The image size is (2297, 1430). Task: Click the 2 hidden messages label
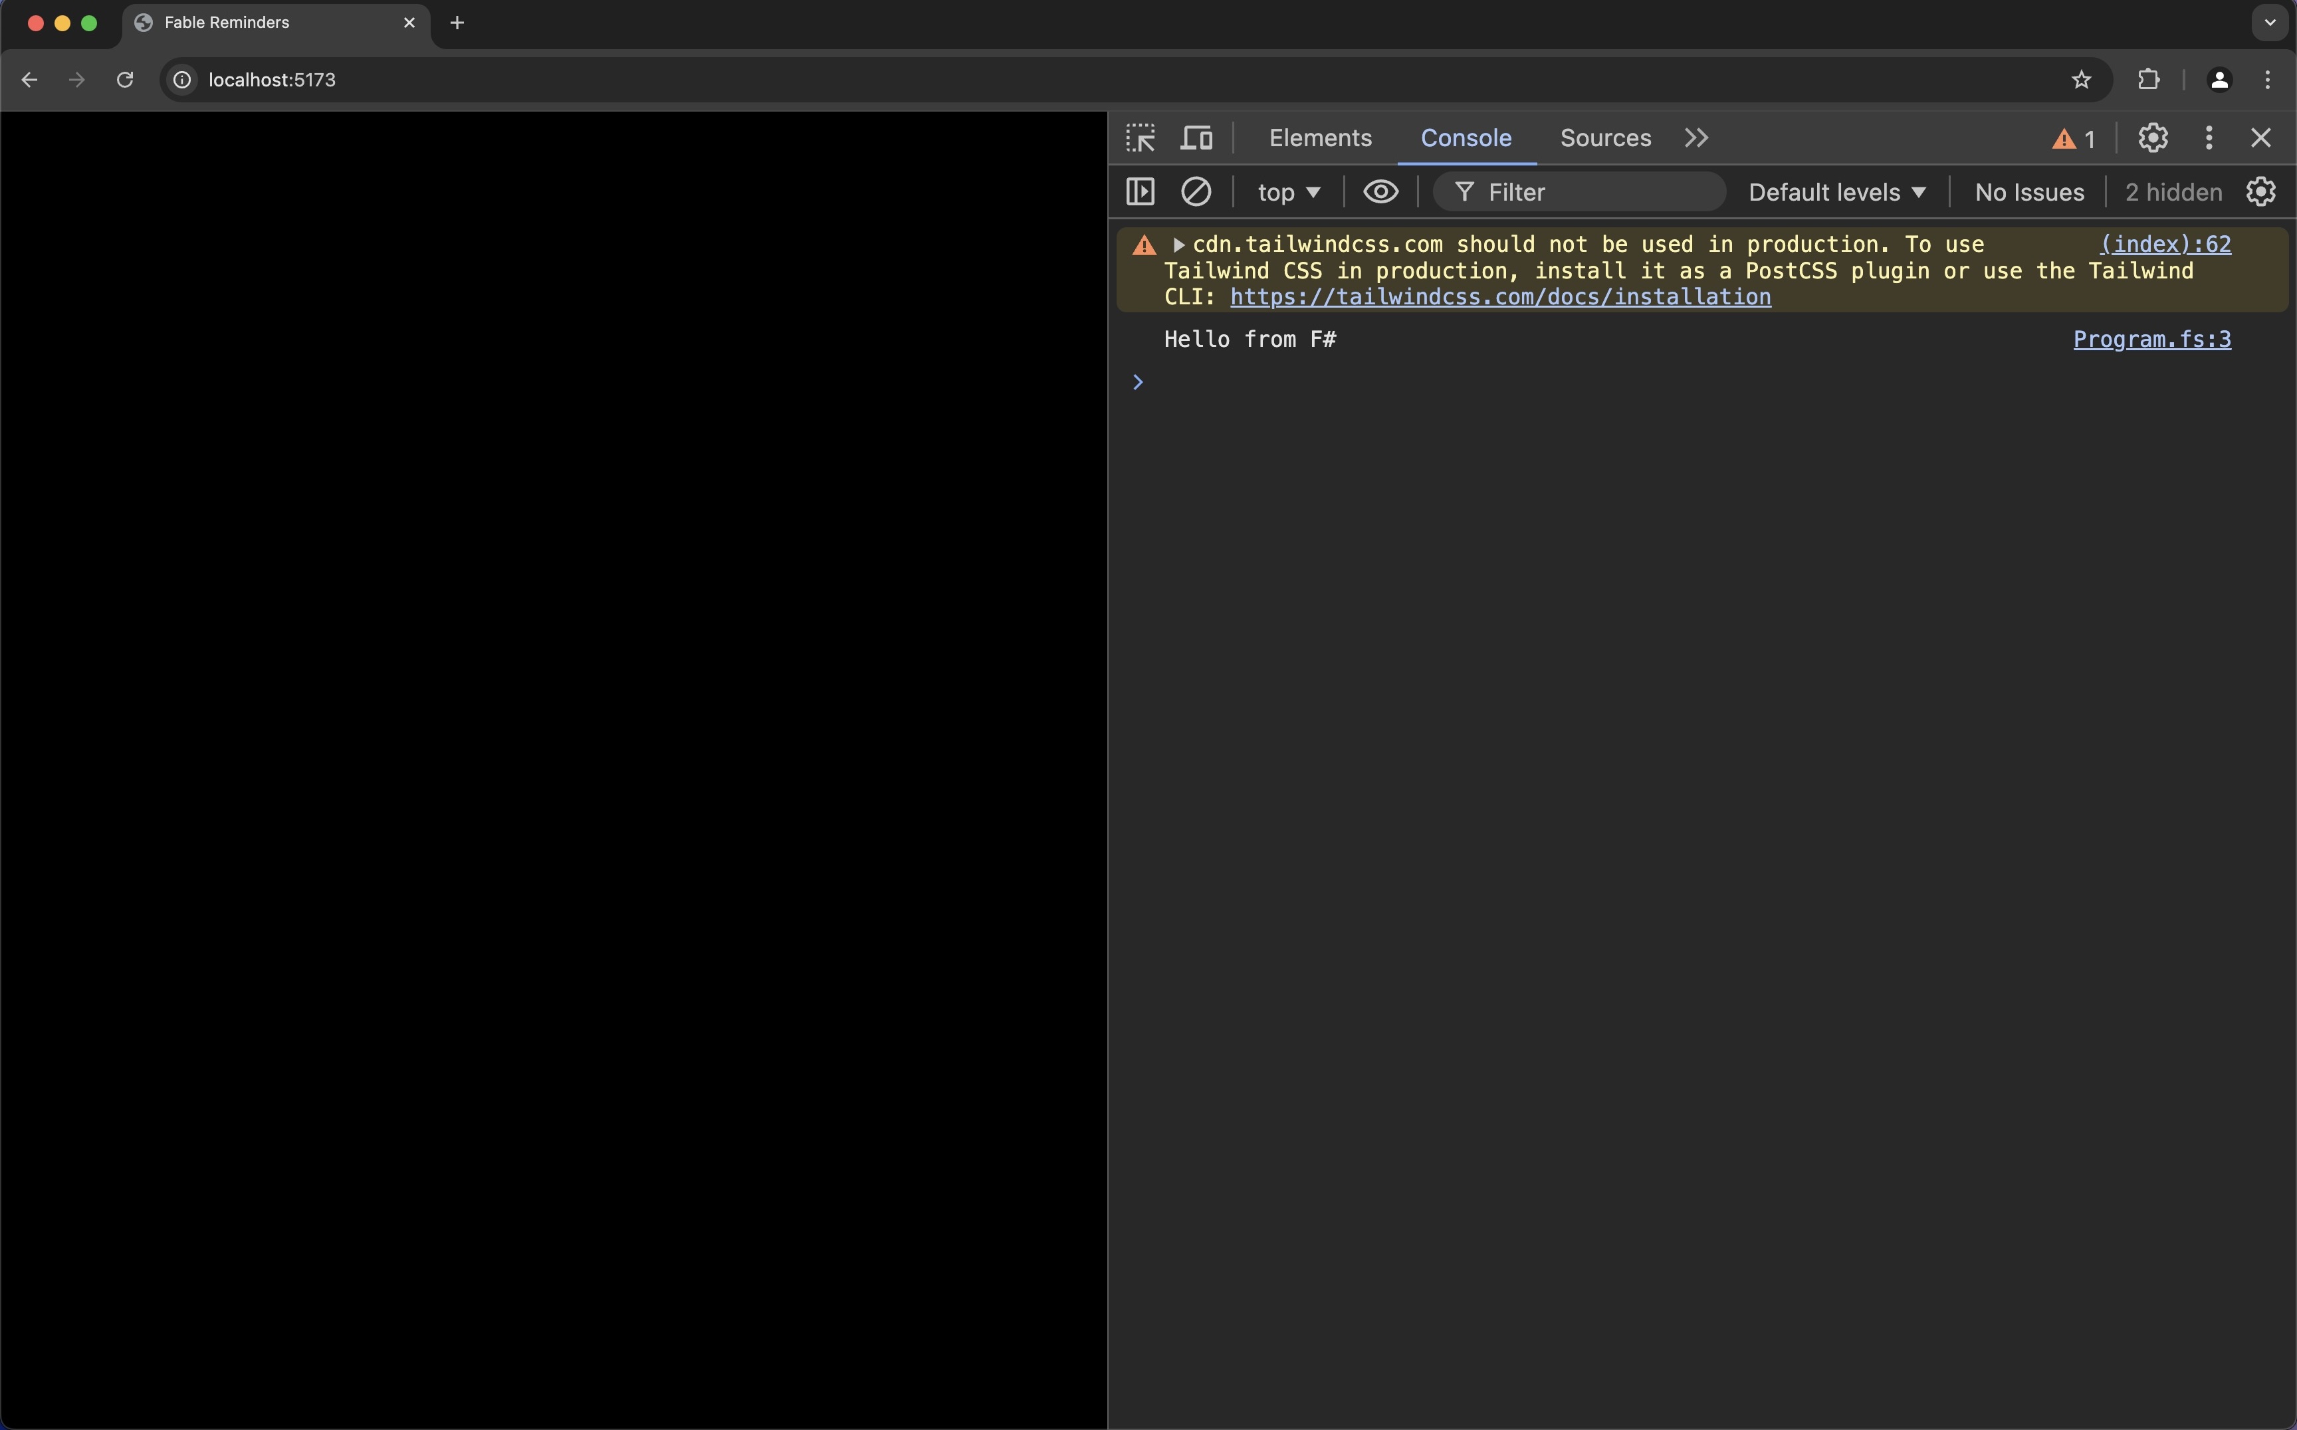(x=2173, y=193)
